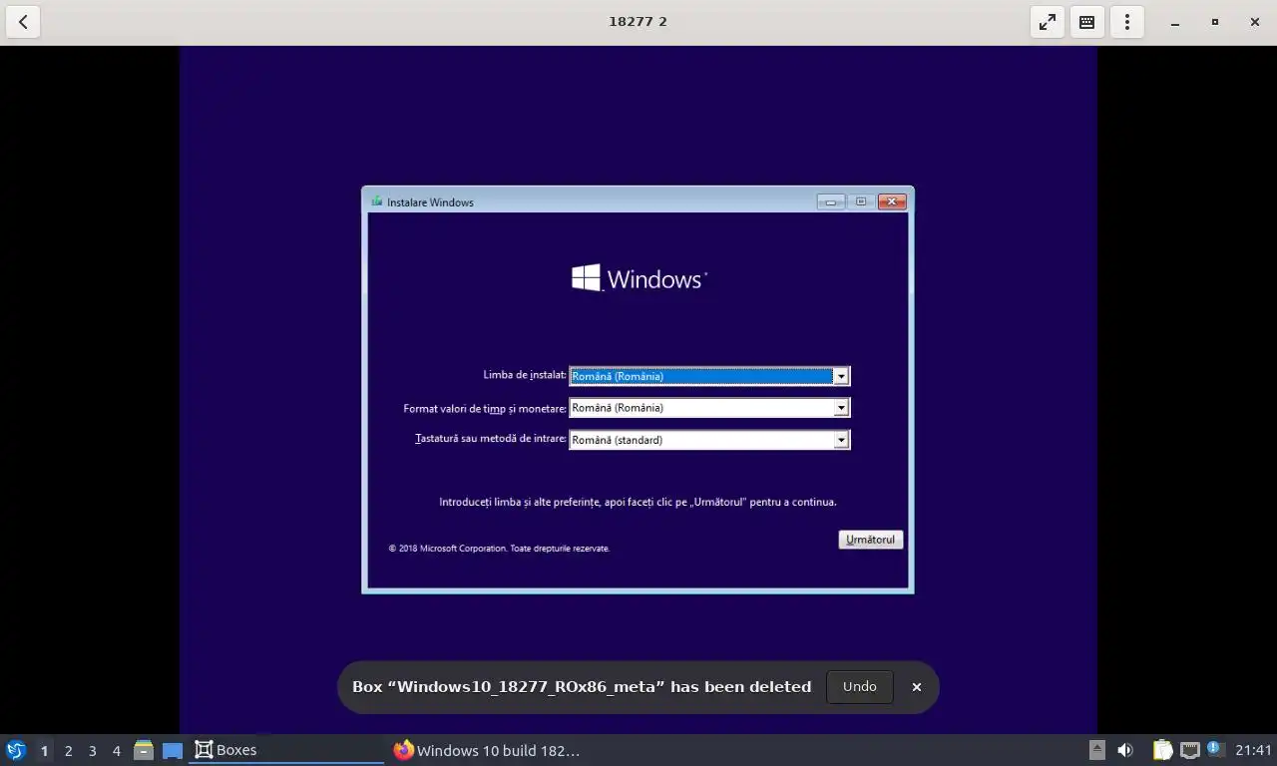The height and width of the screenshot is (766, 1277).
Task: Maximize the Boxes window
Action: tap(1215, 22)
